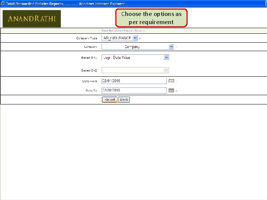Click the Date To label text
Image resolution: width=267 pixels, height=200 pixels.
tap(91, 91)
